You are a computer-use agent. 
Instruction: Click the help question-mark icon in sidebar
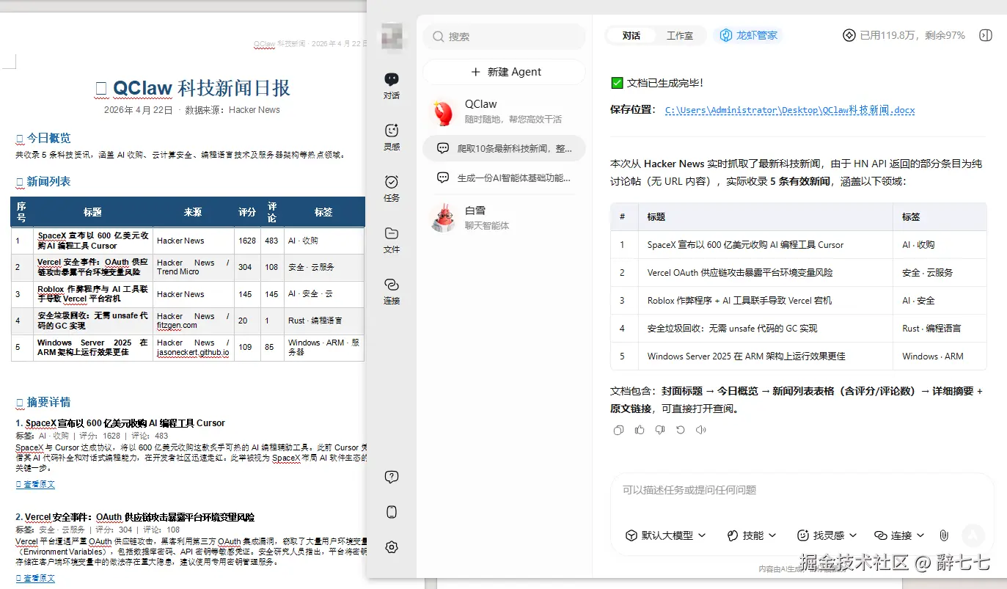click(x=392, y=478)
